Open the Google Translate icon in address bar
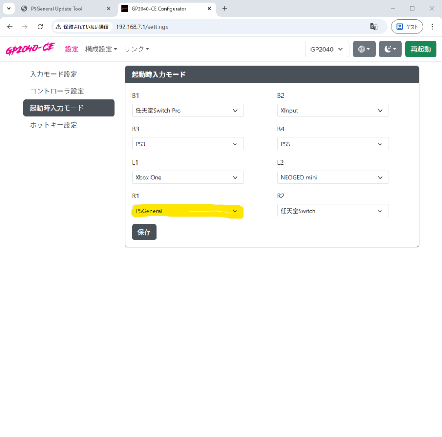This screenshot has width=442, height=437. tap(374, 27)
